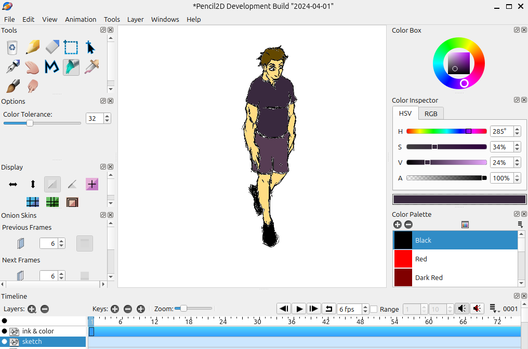Remove the current keyframe
This screenshot has width=528, height=349.
click(x=128, y=309)
